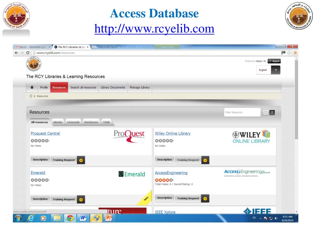The width and height of the screenshot is (314, 235).
Task: Click the RCY site logo in page header
Action: [34, 64]
